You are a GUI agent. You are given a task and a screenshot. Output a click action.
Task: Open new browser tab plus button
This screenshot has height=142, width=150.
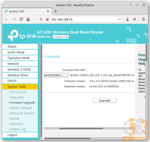[56, 11]
